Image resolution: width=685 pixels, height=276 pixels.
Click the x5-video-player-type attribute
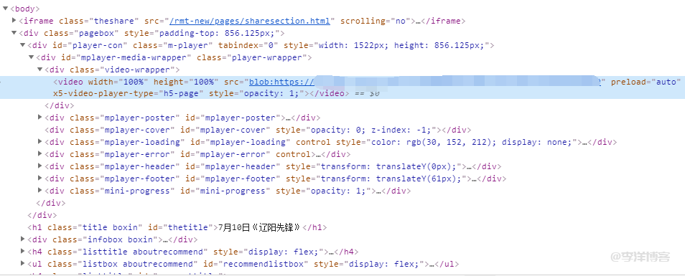pos(129,93)
